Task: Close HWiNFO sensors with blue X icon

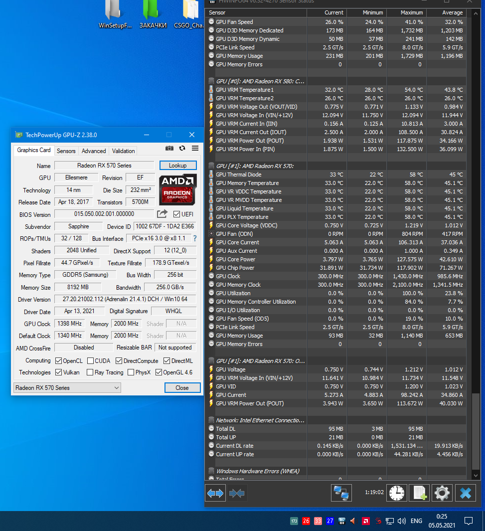Action: (466, 493)
